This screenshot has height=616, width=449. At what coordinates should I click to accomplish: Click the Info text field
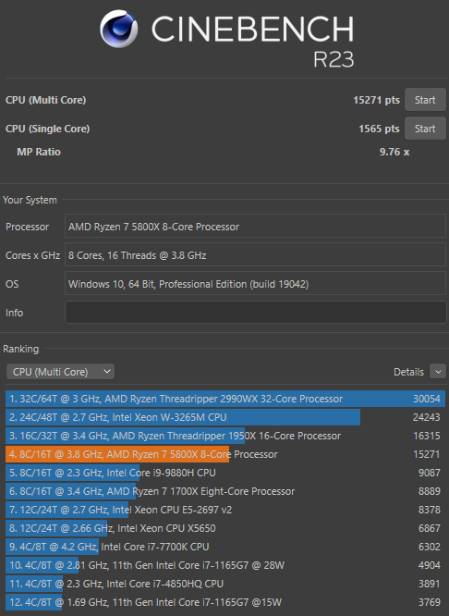(x=255, y=313)
